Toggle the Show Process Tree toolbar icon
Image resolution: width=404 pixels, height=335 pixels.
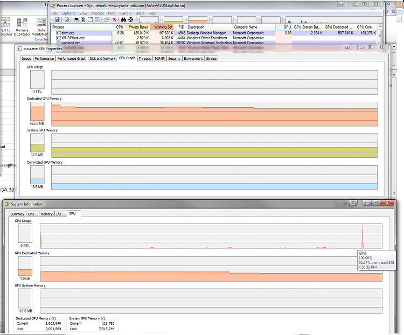tap(83, 19)
